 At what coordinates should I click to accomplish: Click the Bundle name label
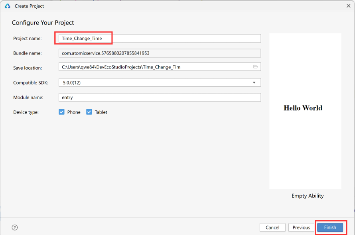28,53
